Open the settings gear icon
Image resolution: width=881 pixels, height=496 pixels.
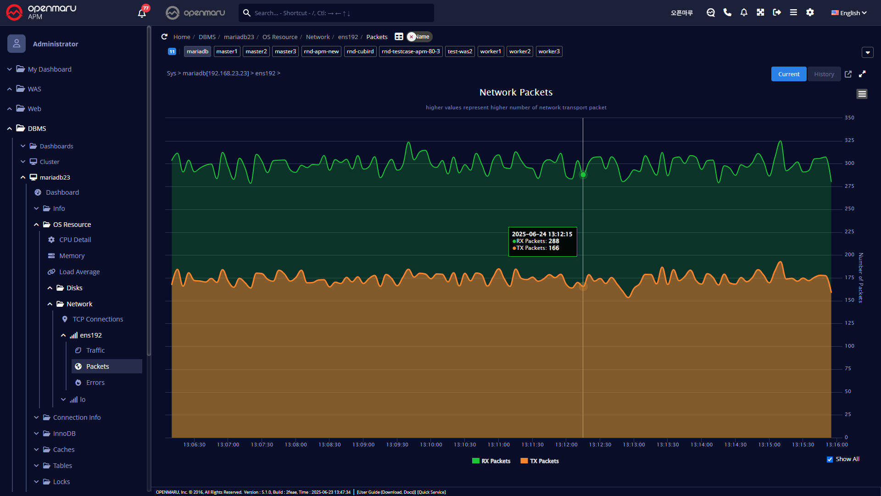[x=810, y=12]
